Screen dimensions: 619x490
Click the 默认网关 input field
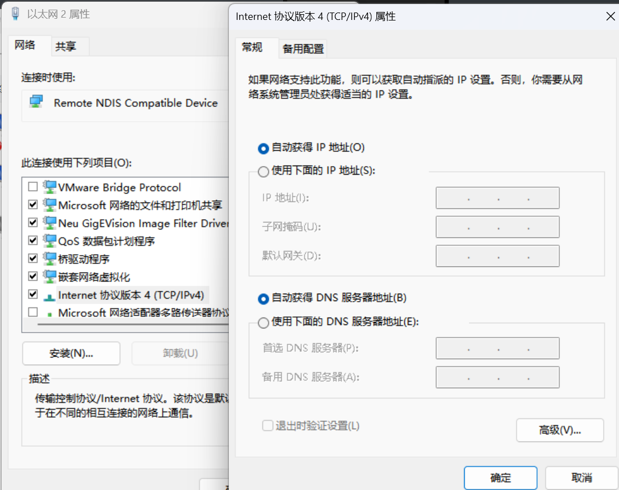click(x=497, y=256)
